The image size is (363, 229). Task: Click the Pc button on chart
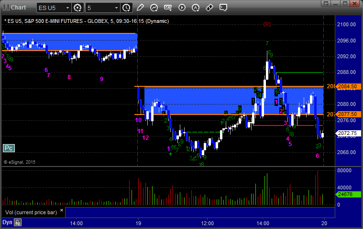coord(9,148)
